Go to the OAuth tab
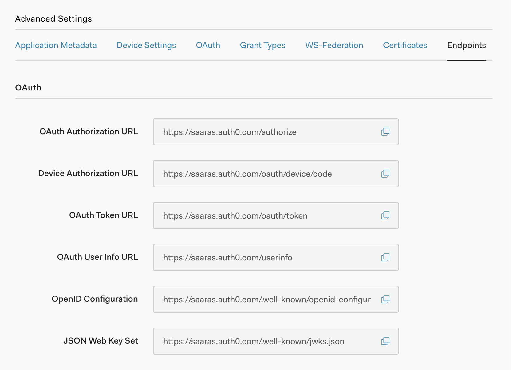This screenshot has height=370, width=517. coord(208,45)
